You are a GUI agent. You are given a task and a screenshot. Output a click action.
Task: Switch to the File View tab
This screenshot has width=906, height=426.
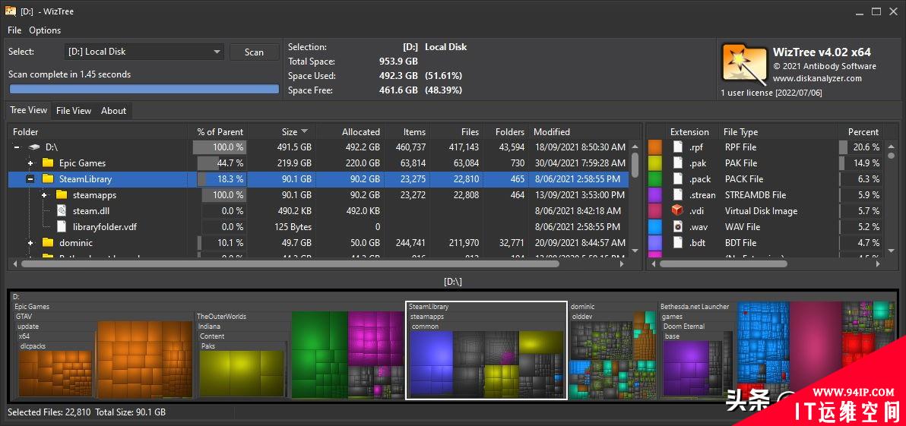click(74, 111)
